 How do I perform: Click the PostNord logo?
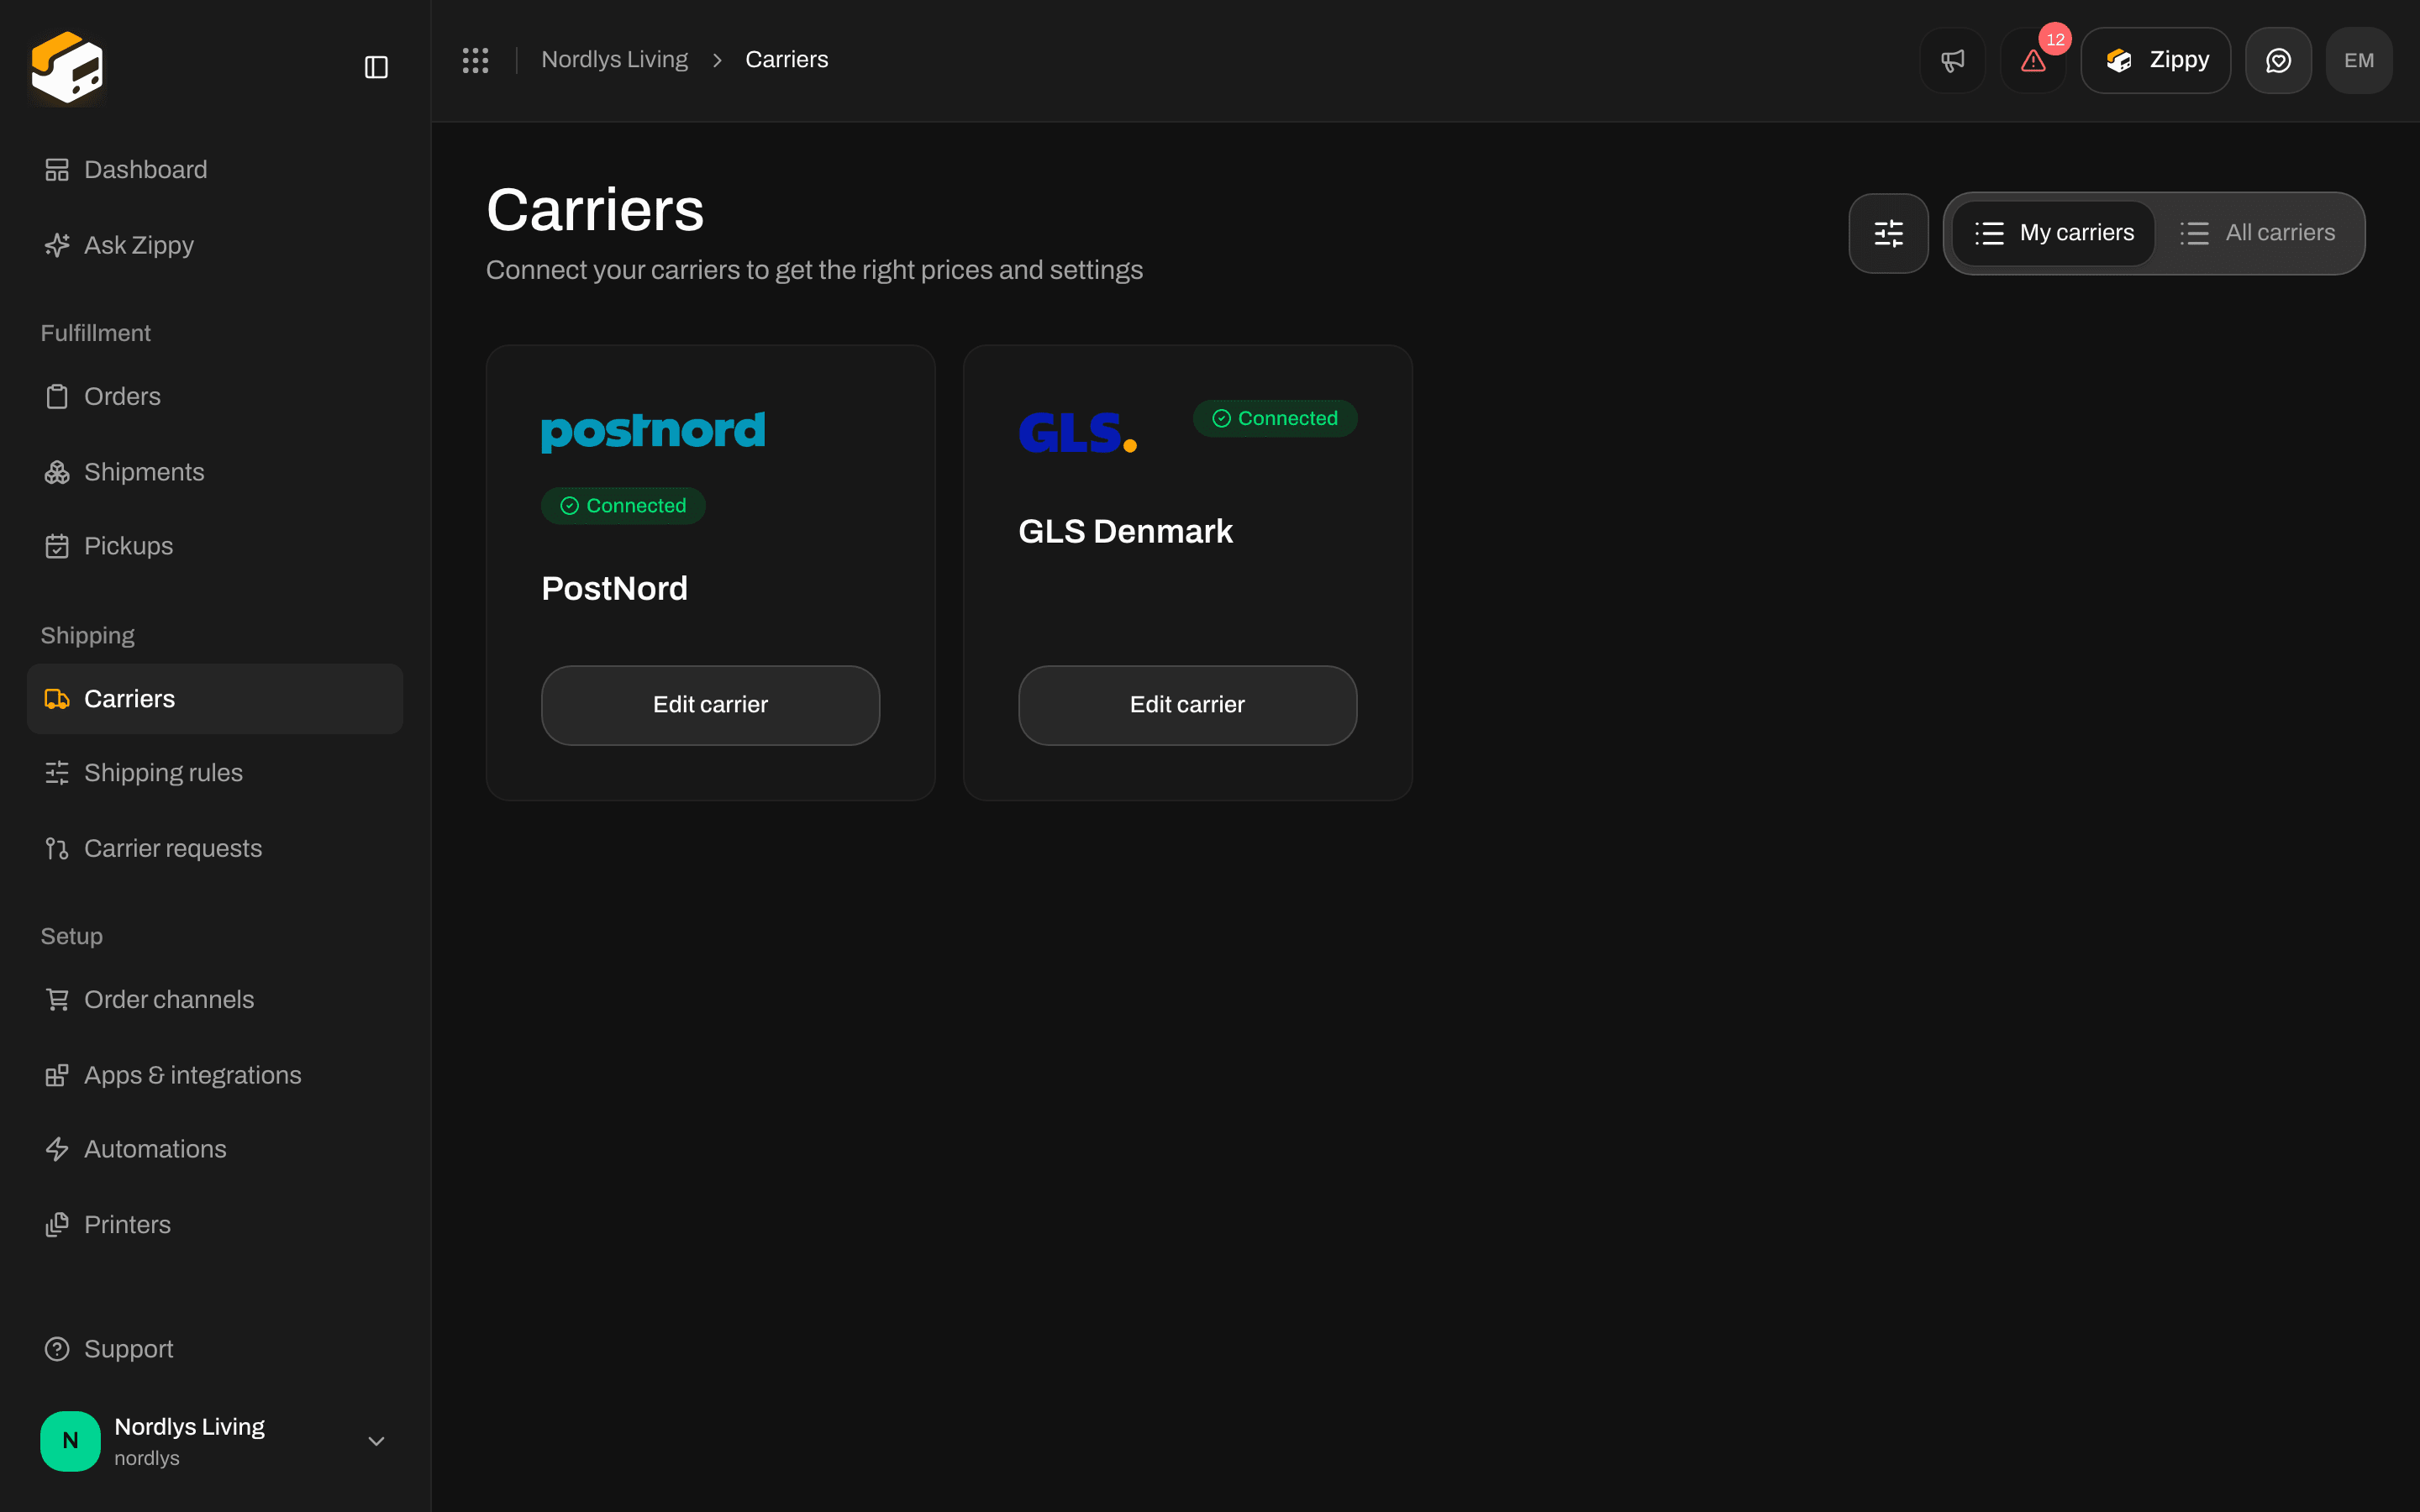(653, 431)
